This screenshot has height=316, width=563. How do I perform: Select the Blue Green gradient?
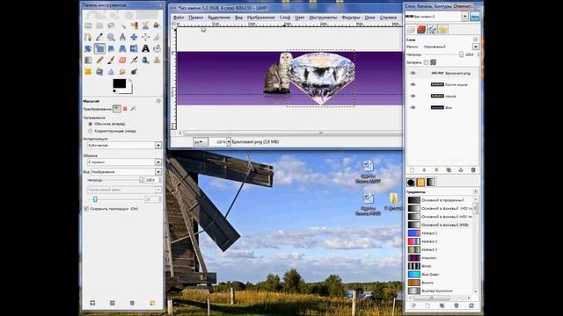click(x=441, y=275)
